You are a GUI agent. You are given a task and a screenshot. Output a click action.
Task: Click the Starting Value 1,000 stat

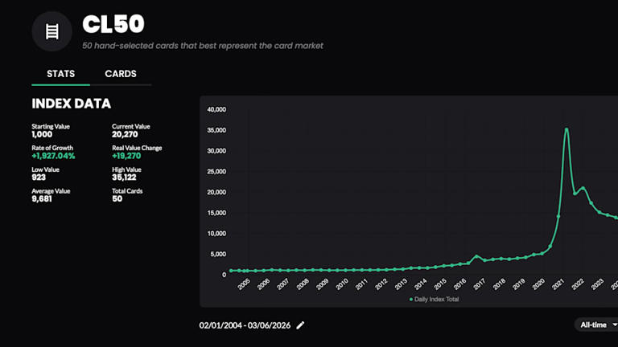43,135
